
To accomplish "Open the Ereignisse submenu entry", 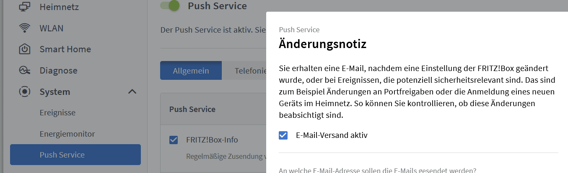I will (x=57, y=113).
